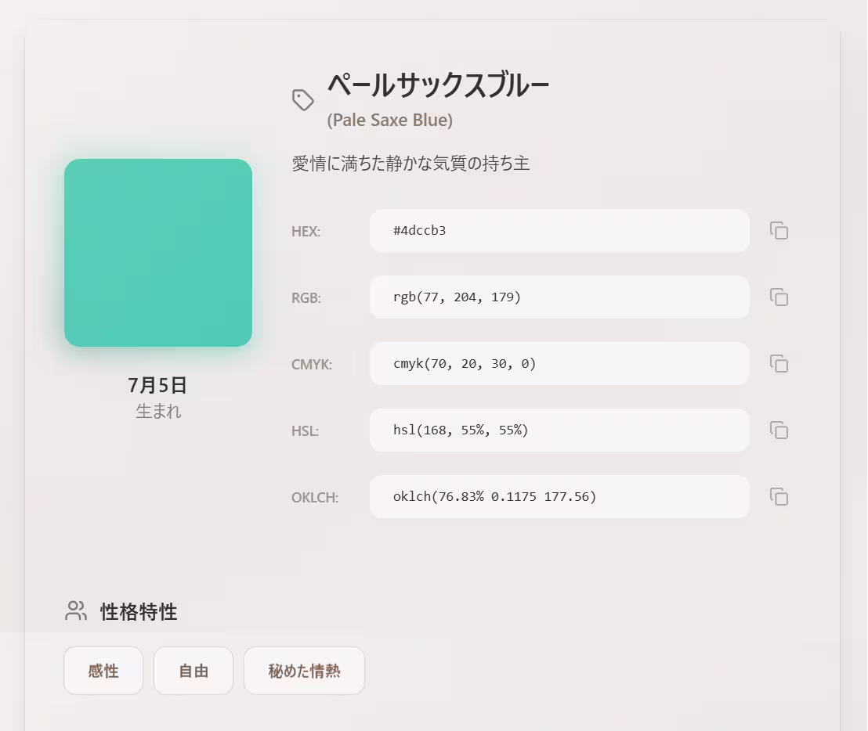868x731 pixels.
Task: Click the 自由 trait tag
Action: click(193, 671)
